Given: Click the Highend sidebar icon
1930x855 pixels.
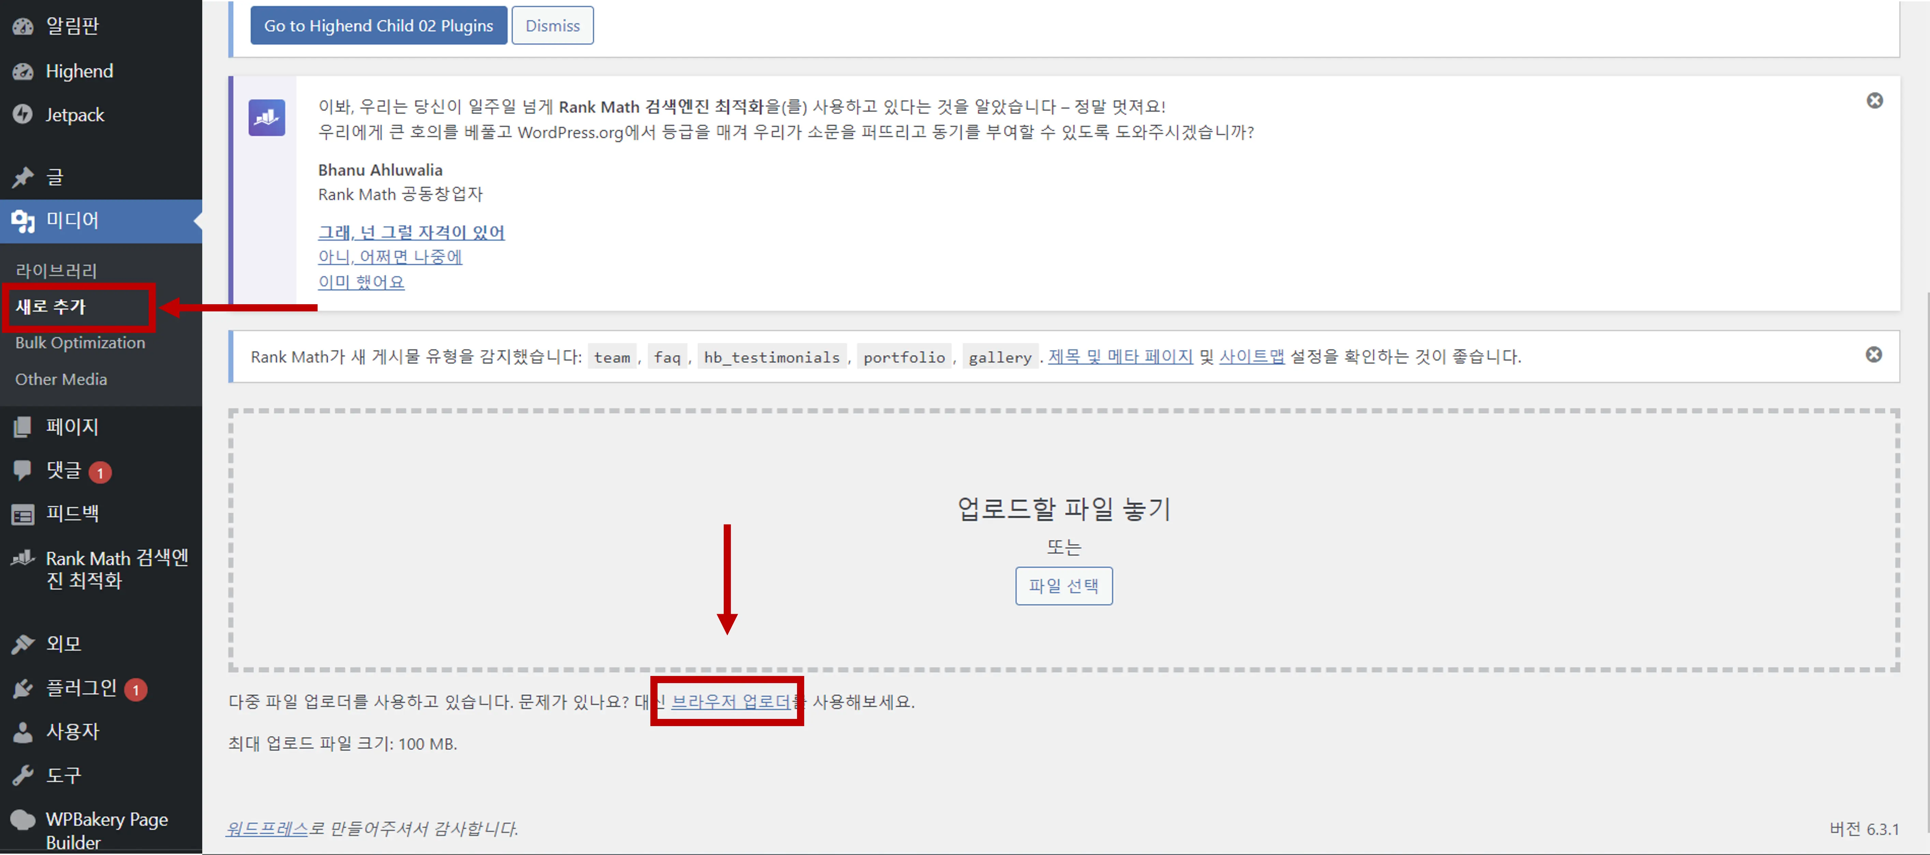Looking at the screenshot, I should 23,71.
